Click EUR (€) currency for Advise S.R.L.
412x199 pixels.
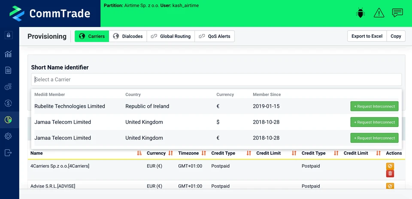point(154,186)
